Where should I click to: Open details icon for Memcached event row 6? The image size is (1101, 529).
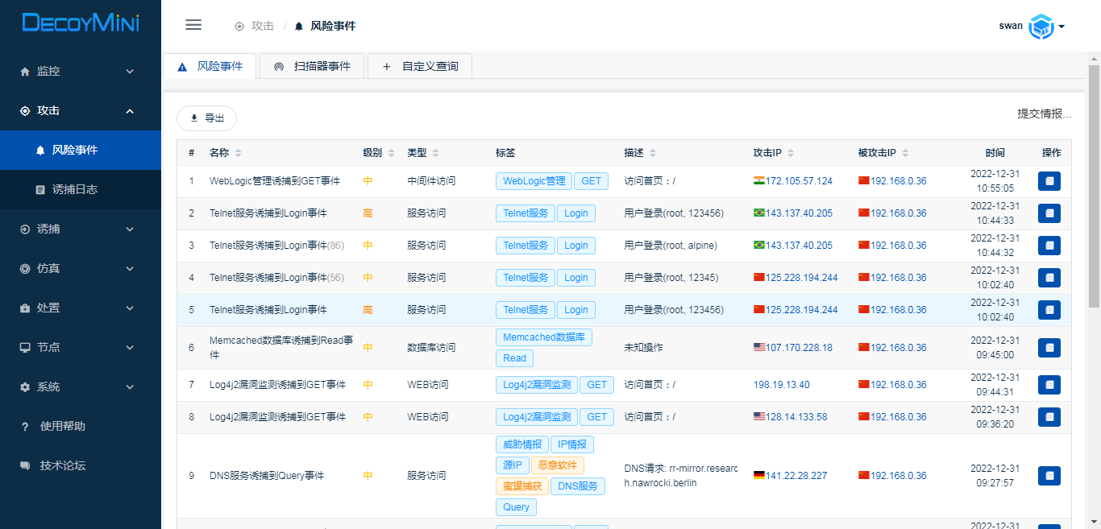[x=1049, y=348]
